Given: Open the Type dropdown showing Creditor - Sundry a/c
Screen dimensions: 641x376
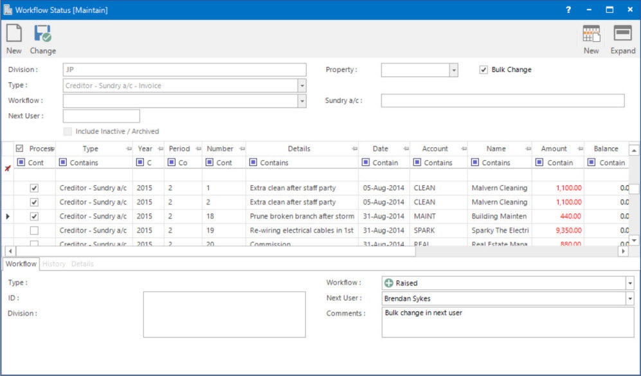Looking at the screenshot, I should pos(302,85).
